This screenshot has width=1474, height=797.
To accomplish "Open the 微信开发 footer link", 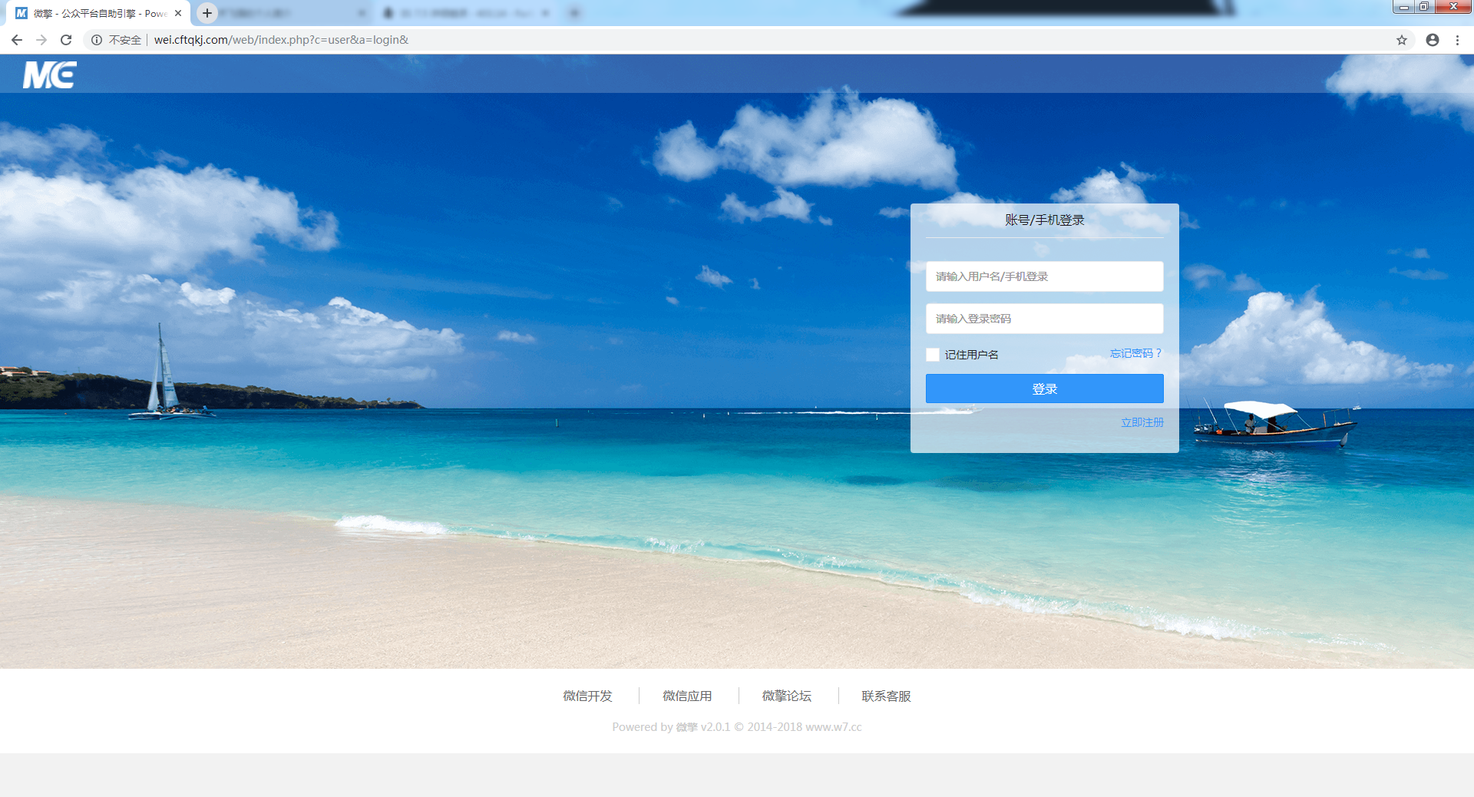I will pyautogui.click(x=587, y=696).
